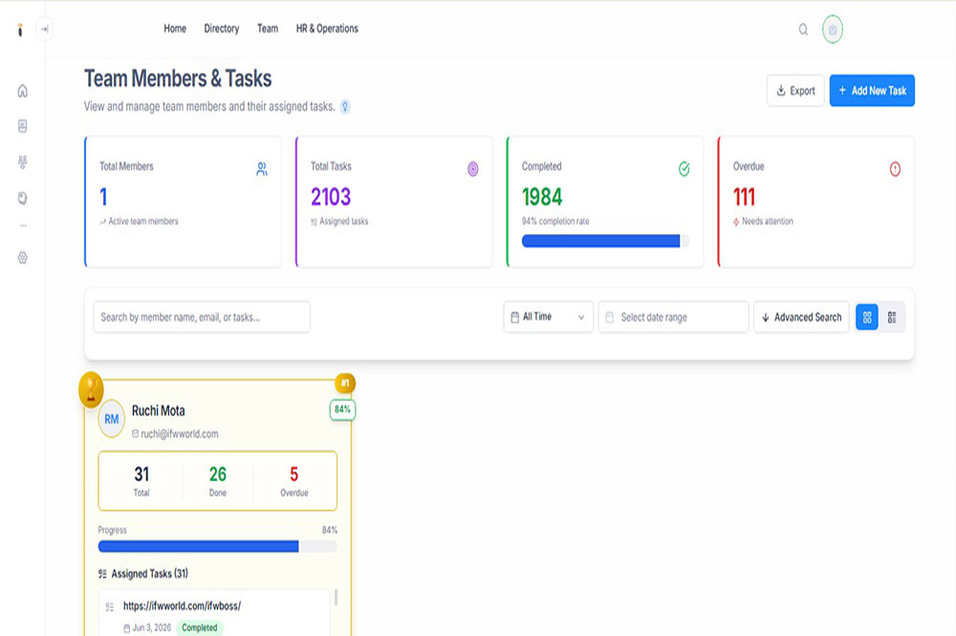The height and width of the screenshot is (636, 956).
Task: Click the app logo icon in the sidebar
Action: (20, 30)
